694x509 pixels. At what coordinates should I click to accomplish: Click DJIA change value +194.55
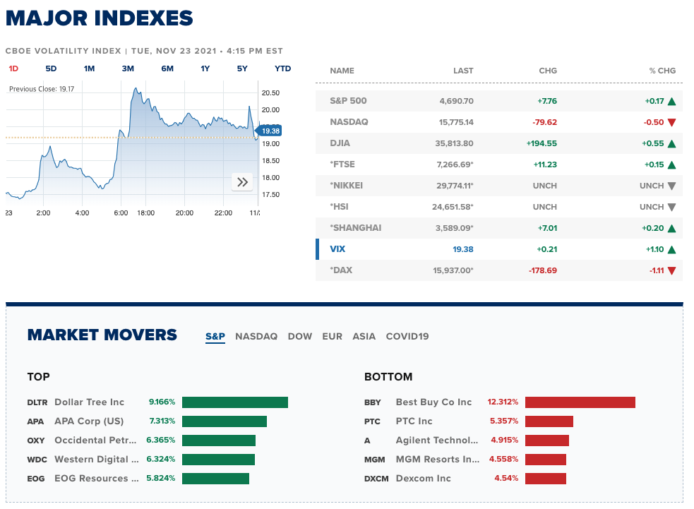click(x=542, y=143)
